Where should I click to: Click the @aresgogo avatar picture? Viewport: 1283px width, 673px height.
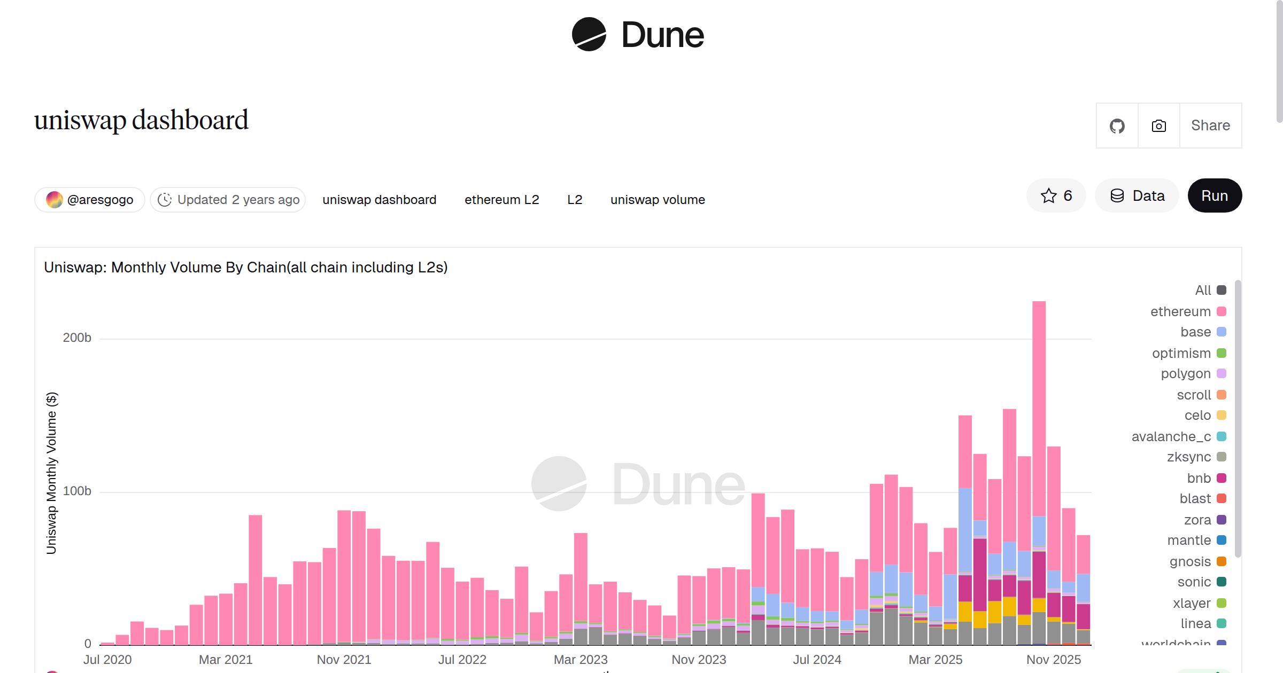click(x=55, y=199)
